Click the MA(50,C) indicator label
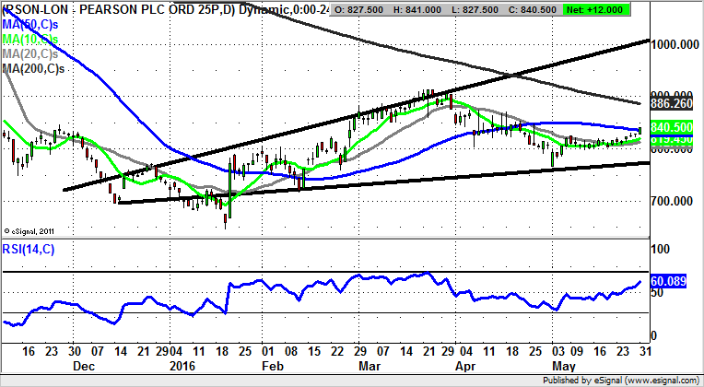This screenshot has width=704, height=387. tap(31, 22)
